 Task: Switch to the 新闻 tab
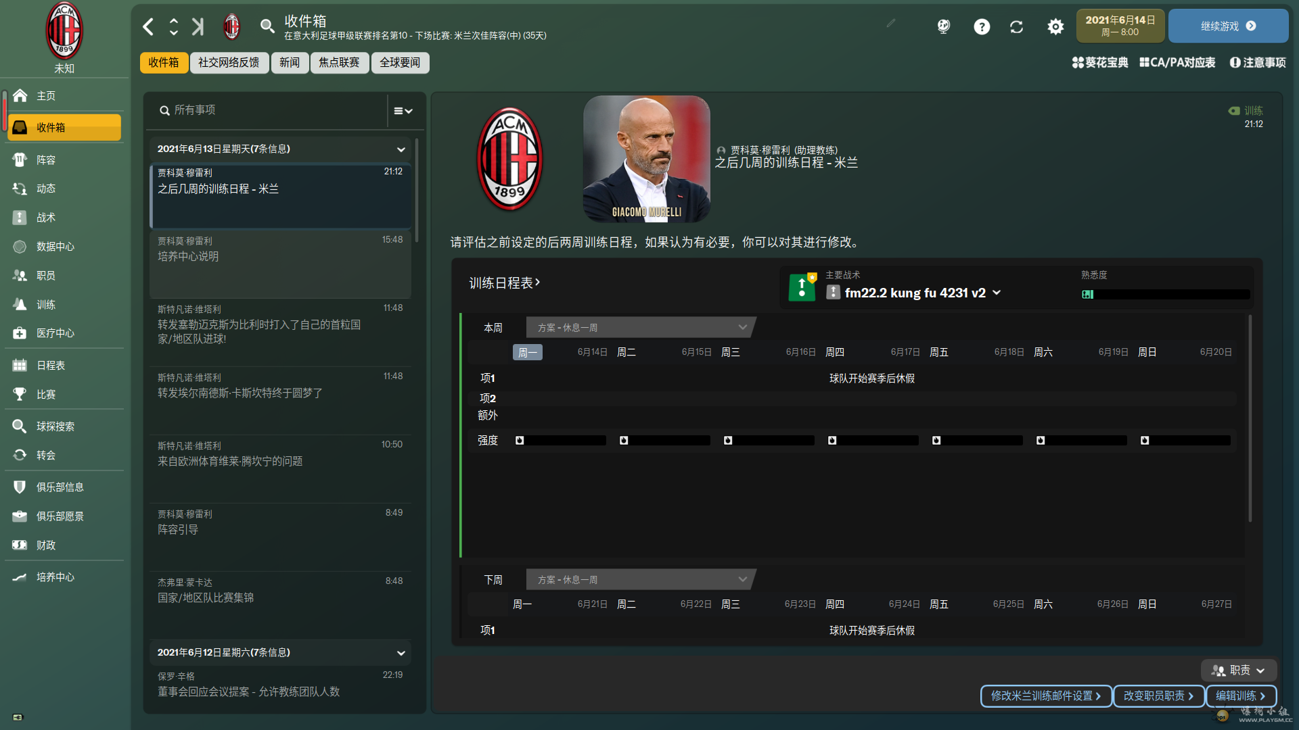click(290, 63)
